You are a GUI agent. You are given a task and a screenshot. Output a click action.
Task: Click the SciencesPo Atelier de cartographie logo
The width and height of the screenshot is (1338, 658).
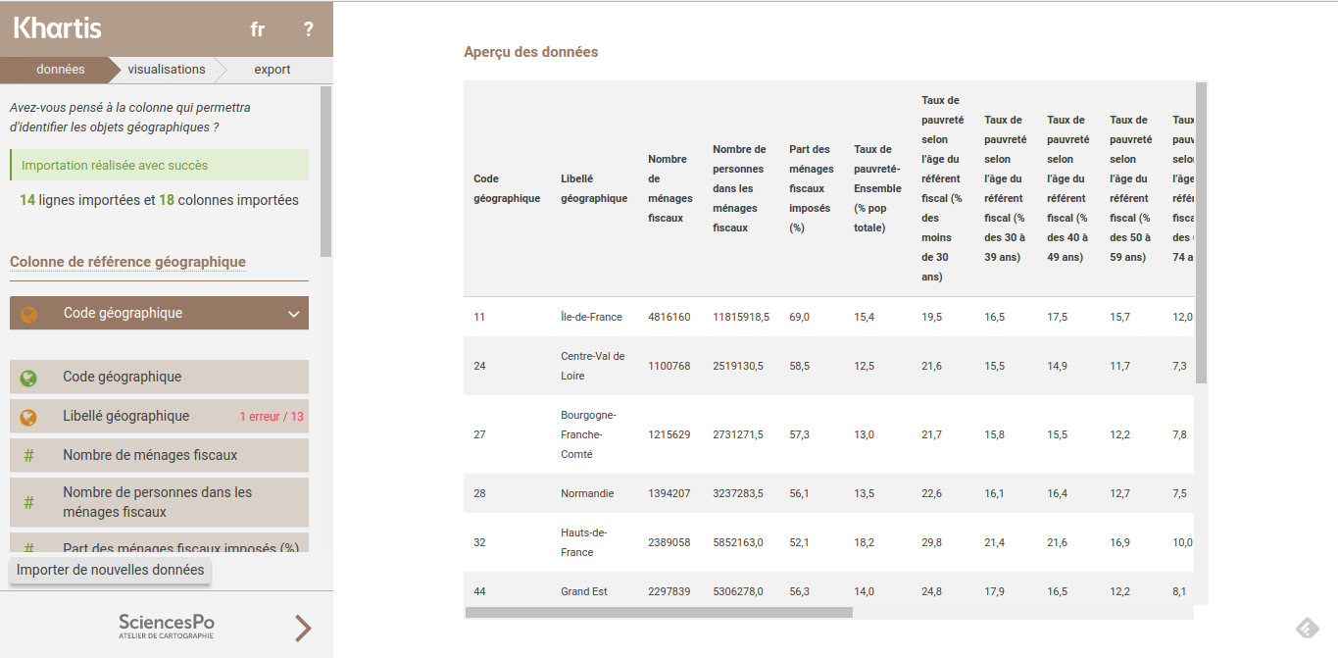click(167, 626)
